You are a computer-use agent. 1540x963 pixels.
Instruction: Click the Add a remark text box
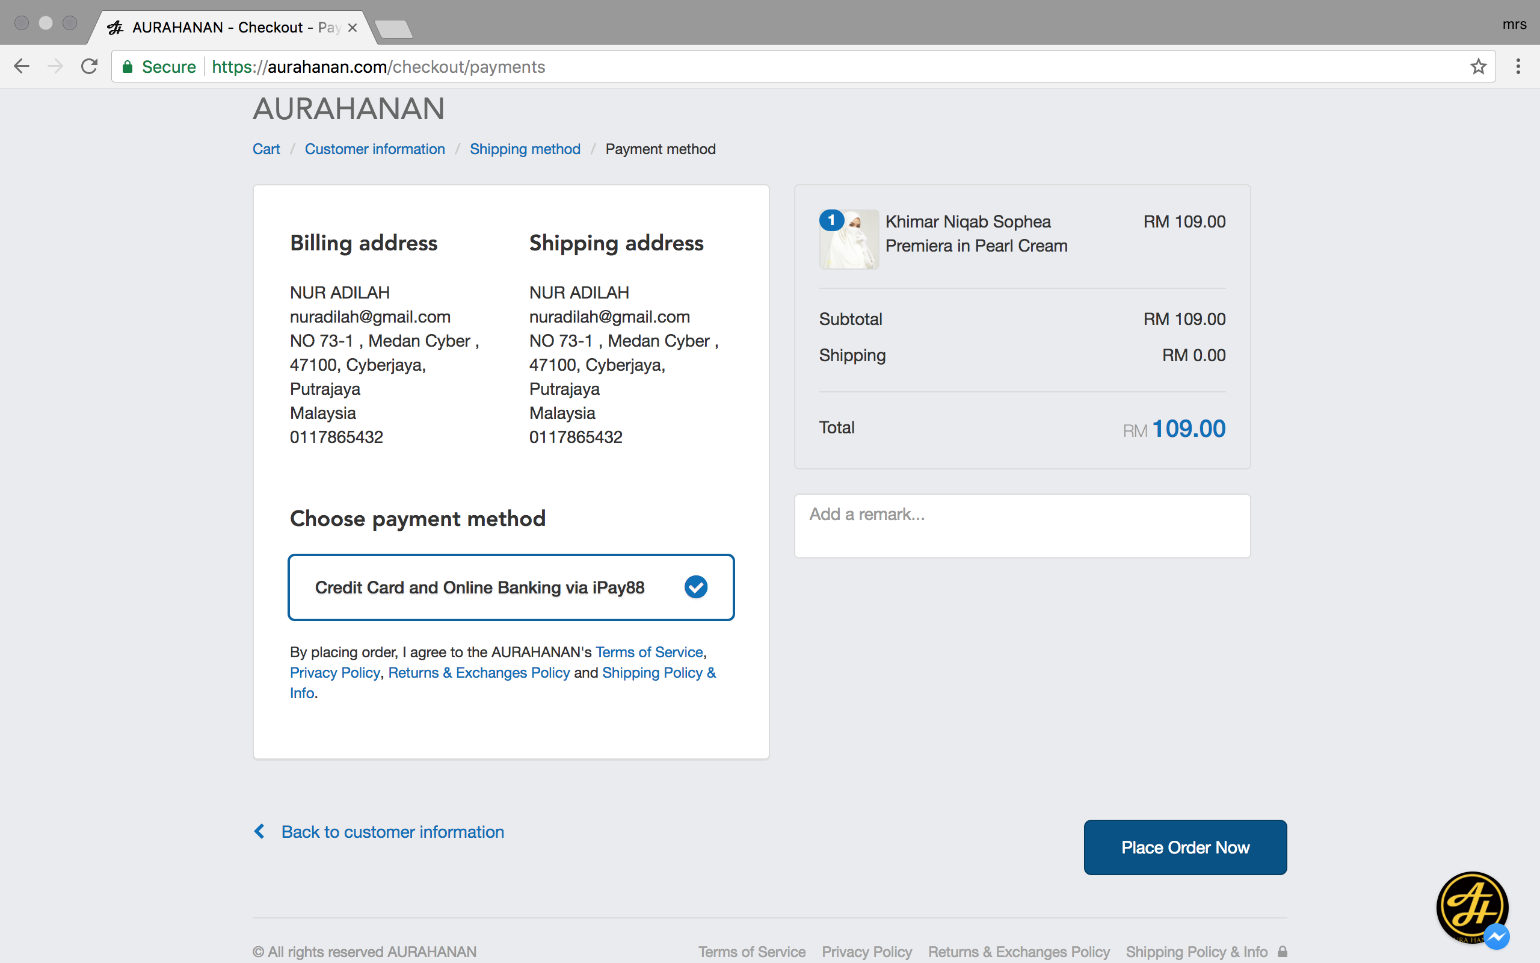(1022, 526)
